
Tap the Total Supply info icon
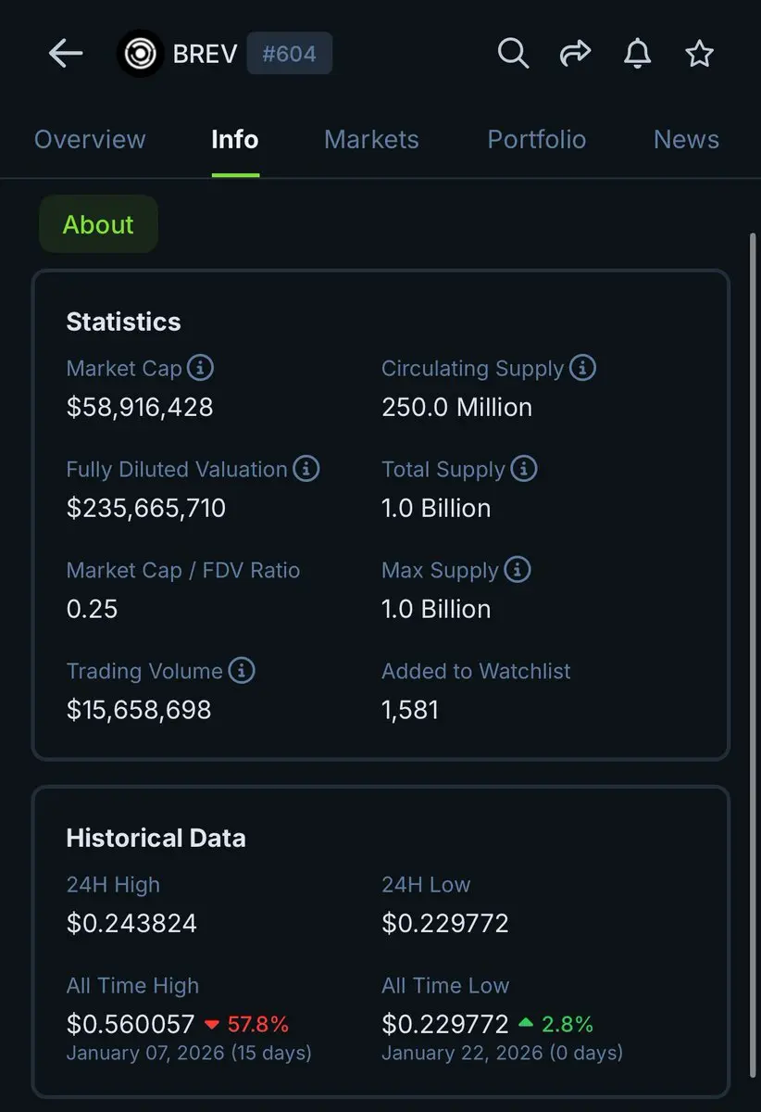pos(524,469)
